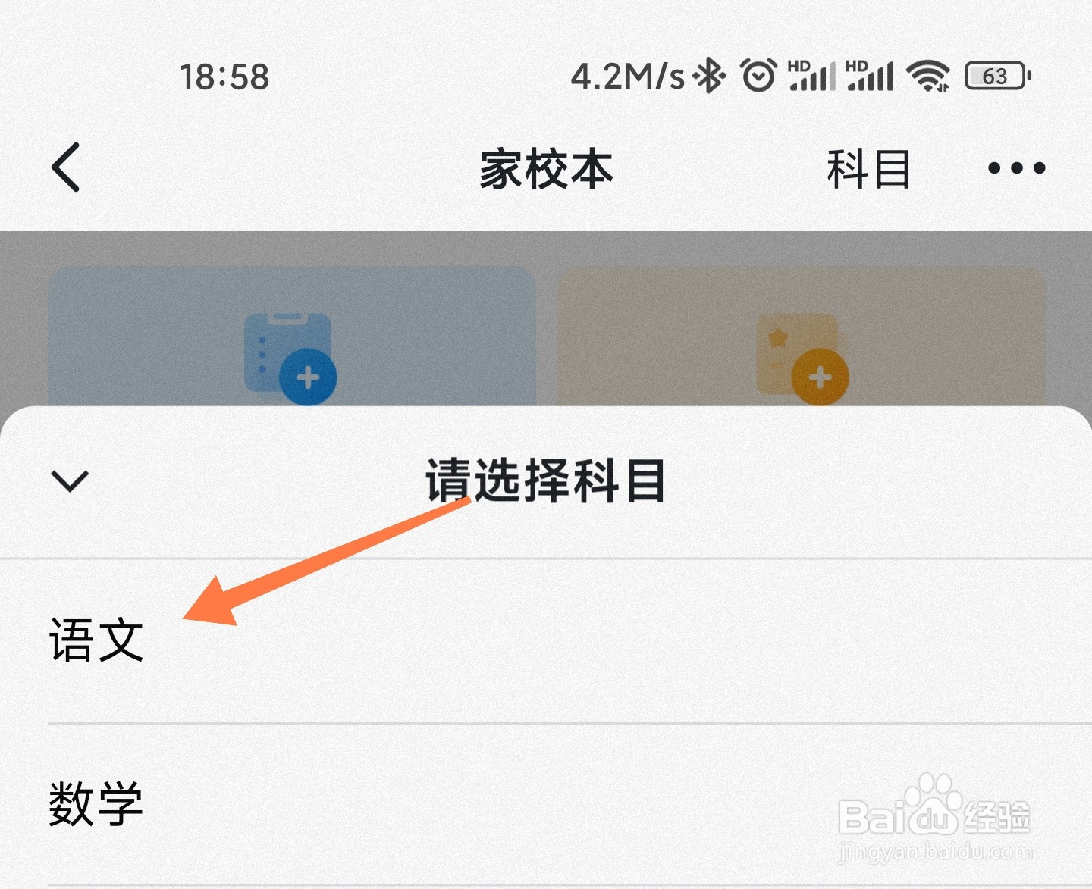The height and width of the screenshot is (889, 1092).
Task: Tap the second HD cellular signal icon
Action: (x=870, y=76)
